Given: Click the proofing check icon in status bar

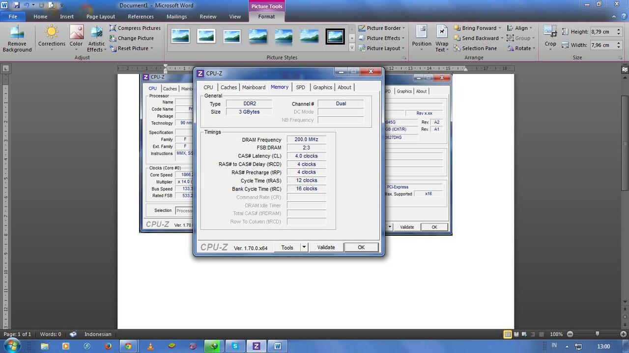Looking at the screenshot, I should [73, 334].
